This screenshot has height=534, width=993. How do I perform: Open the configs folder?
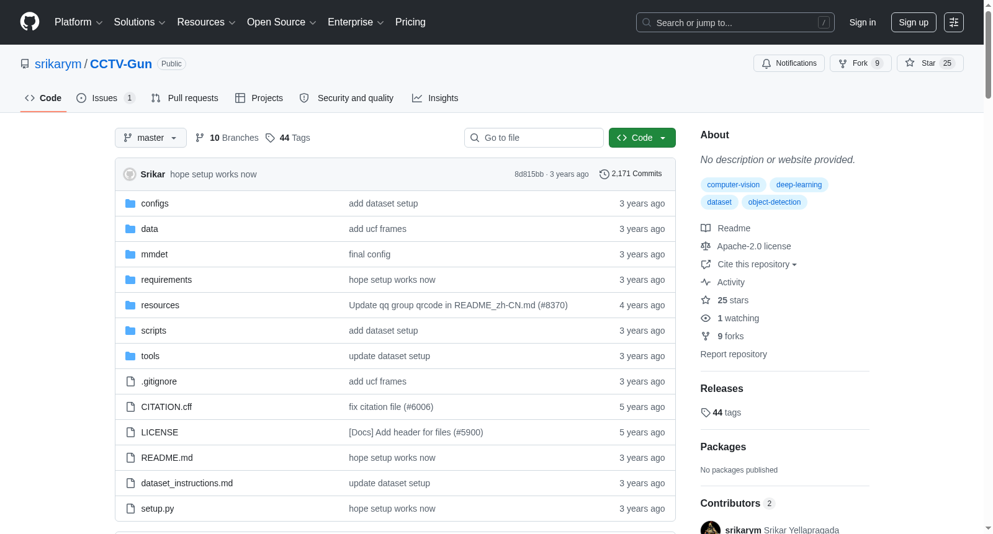click(x=155, y=203)
